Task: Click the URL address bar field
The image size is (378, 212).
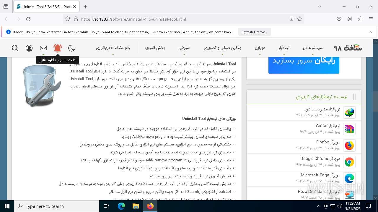Action: click(183, 19)
